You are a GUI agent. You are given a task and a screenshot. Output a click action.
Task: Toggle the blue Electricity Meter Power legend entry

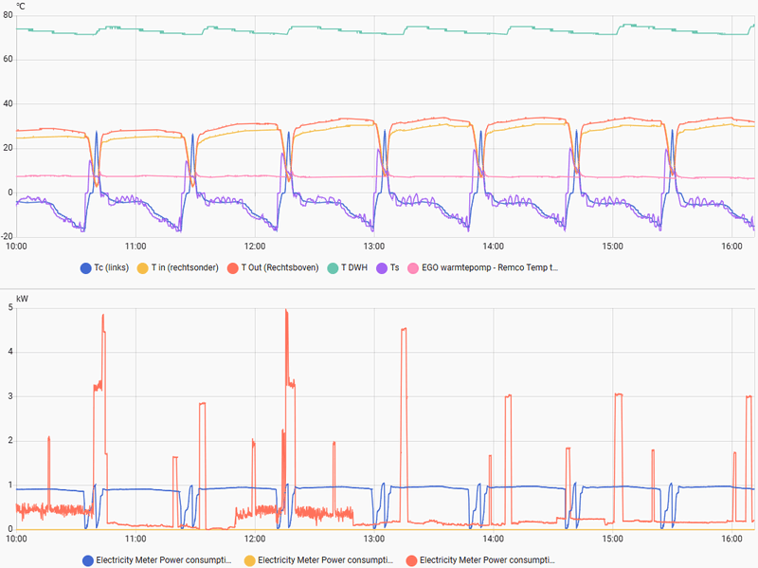click(157, 560)
